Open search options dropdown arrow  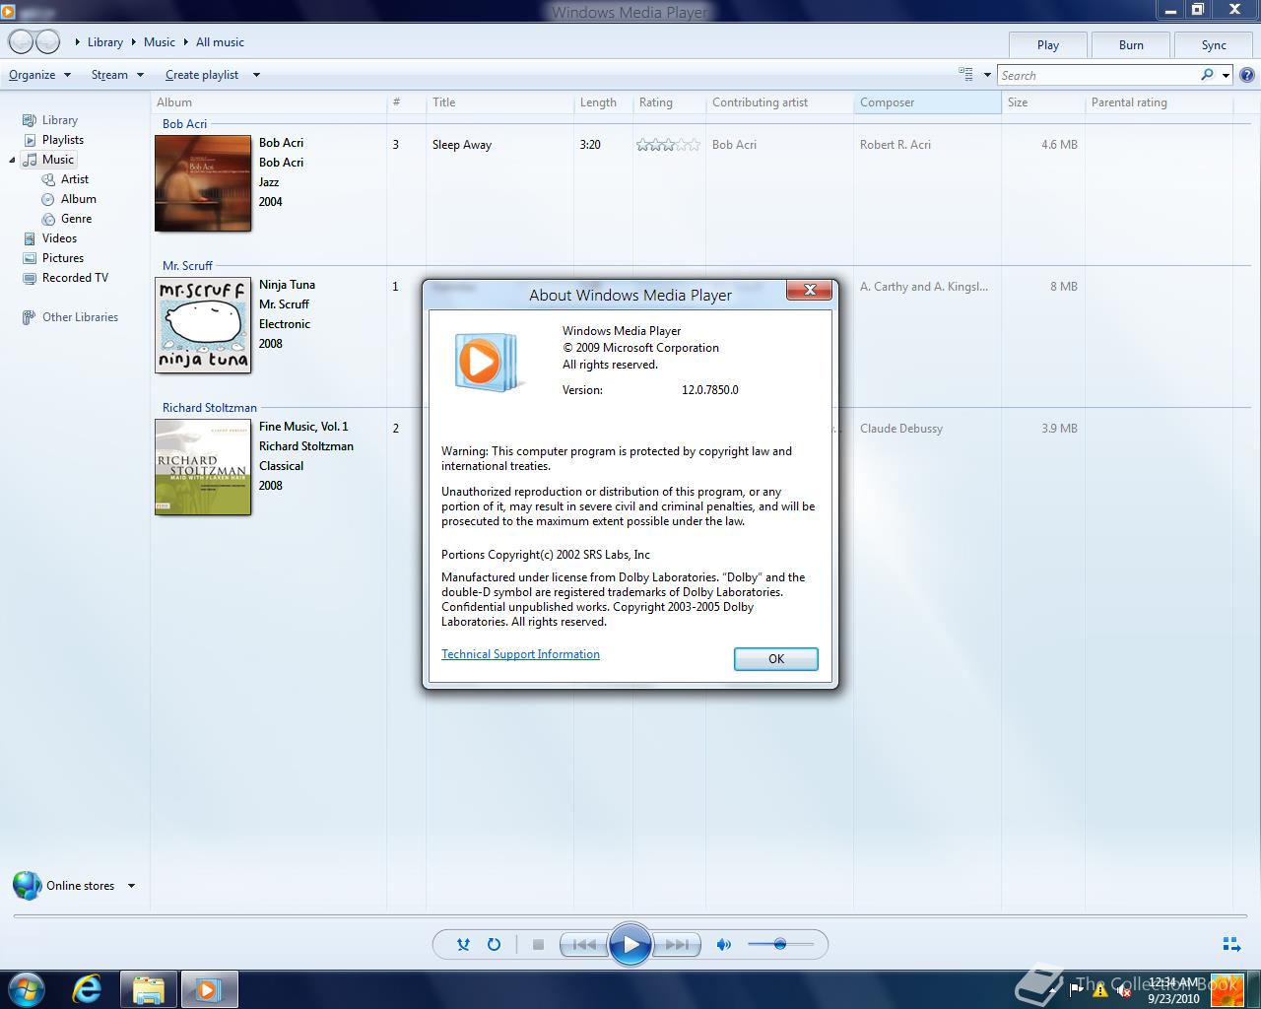[1226, 75]
